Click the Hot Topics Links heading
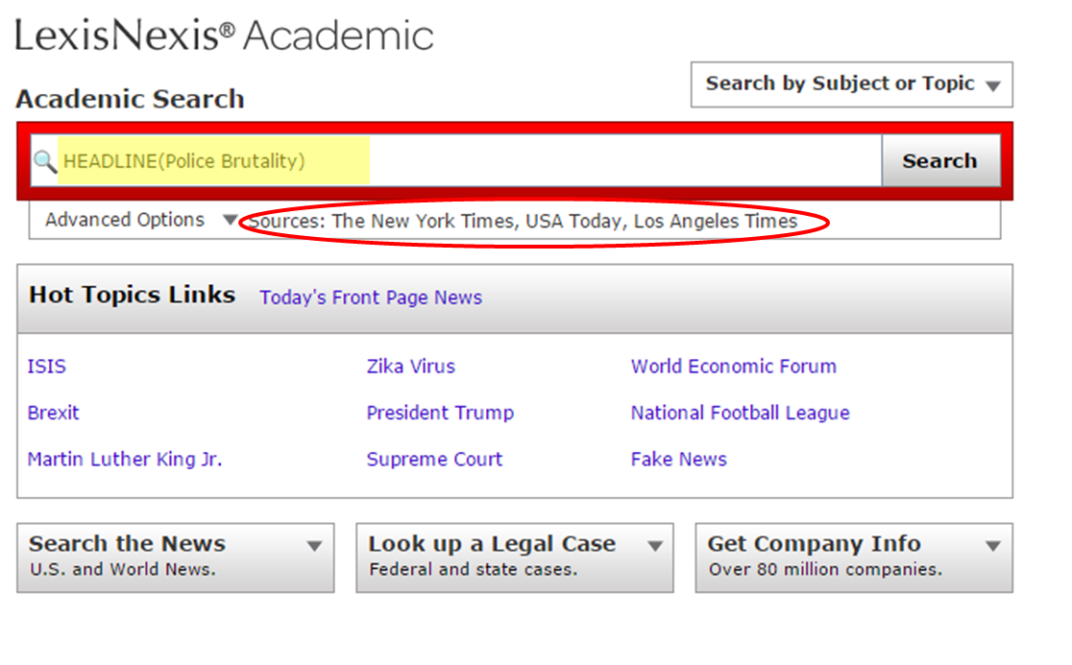Viewport: 1072px width, 665px height. (132, 295)
